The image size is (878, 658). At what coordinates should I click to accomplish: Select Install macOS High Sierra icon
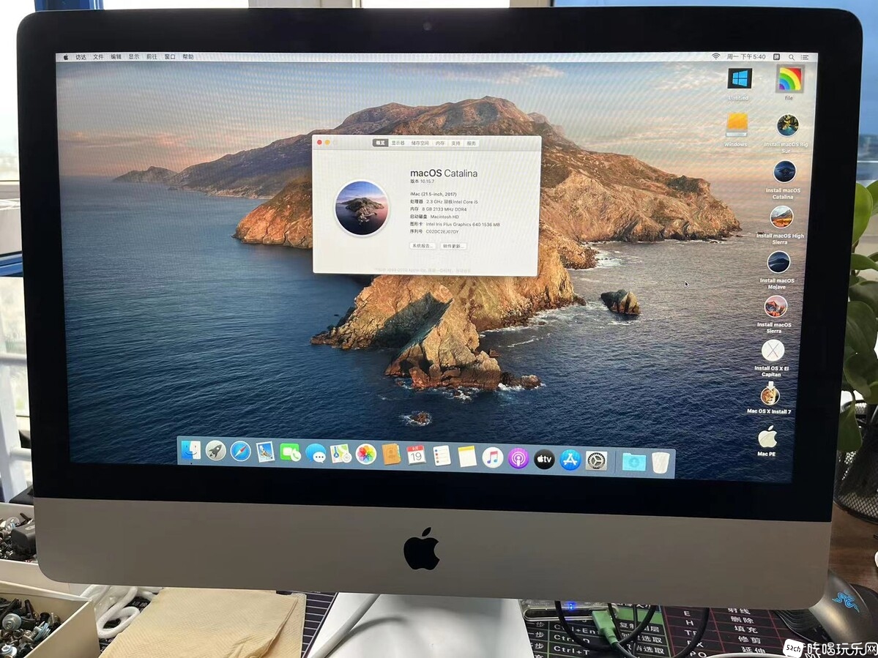(781, 217)
